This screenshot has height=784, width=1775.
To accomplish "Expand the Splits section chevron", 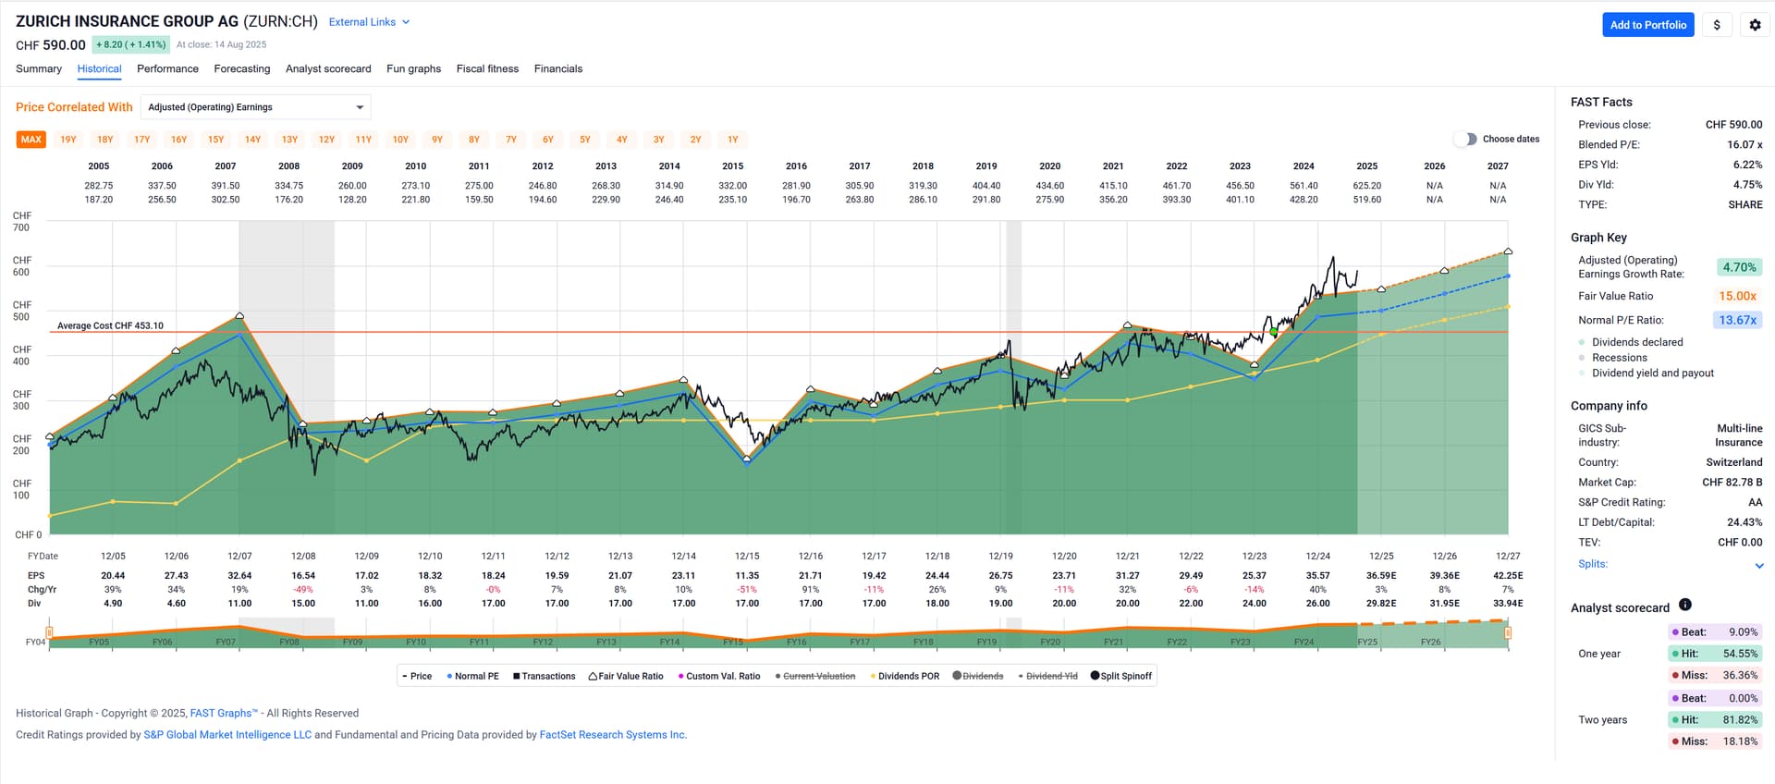I will (1758, 565).
